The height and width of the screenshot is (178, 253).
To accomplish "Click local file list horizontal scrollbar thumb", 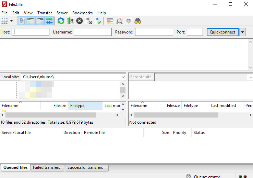I will pos(51,115).
